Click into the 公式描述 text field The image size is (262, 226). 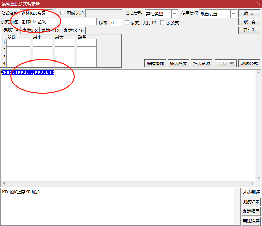58,22
